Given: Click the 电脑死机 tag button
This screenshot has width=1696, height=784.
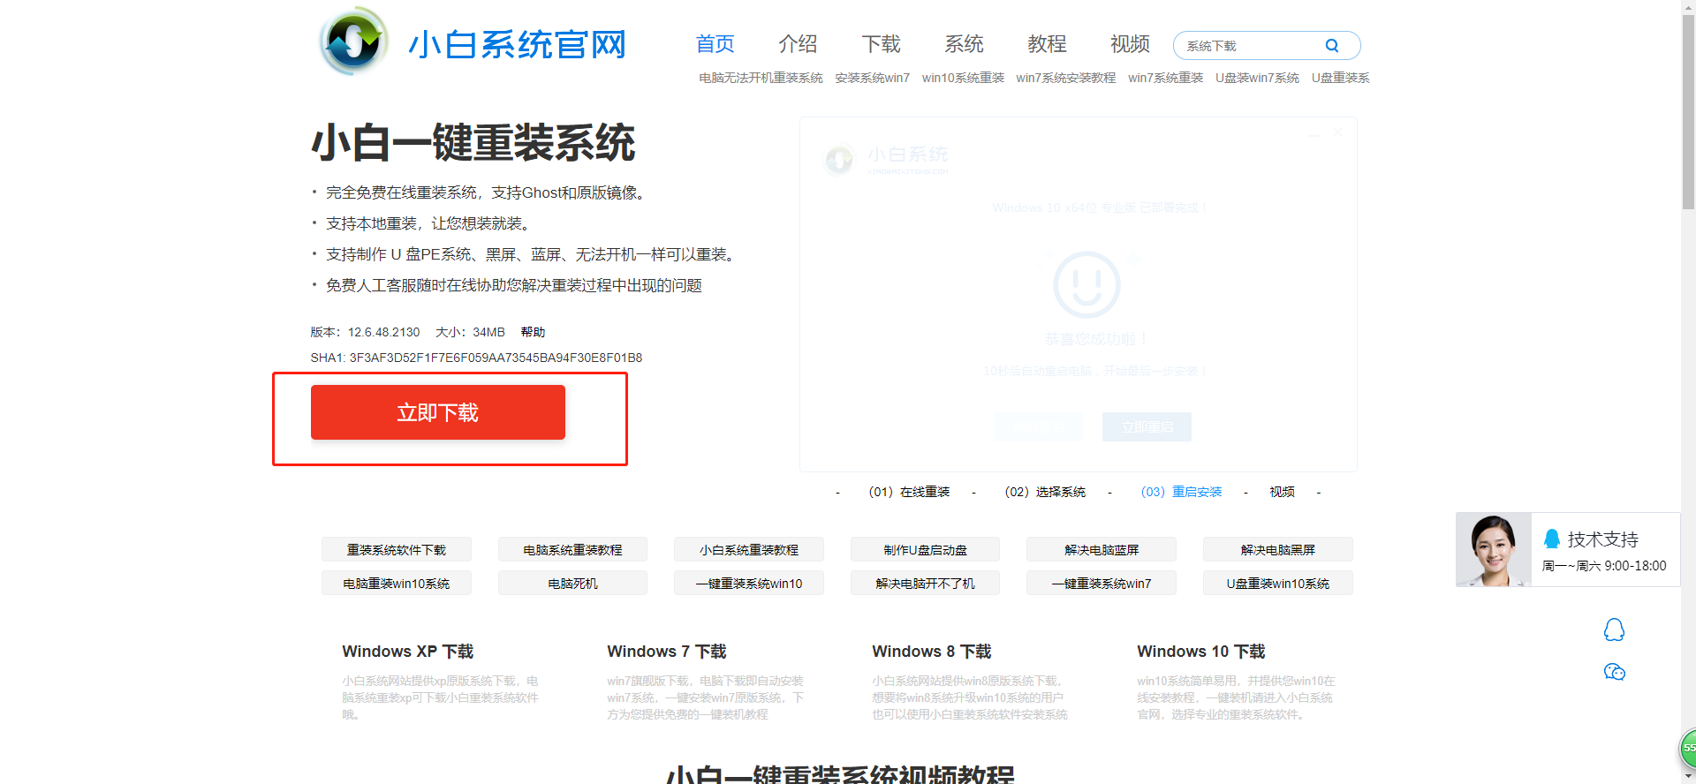Looking at the screenshot, I should point(572,583).
